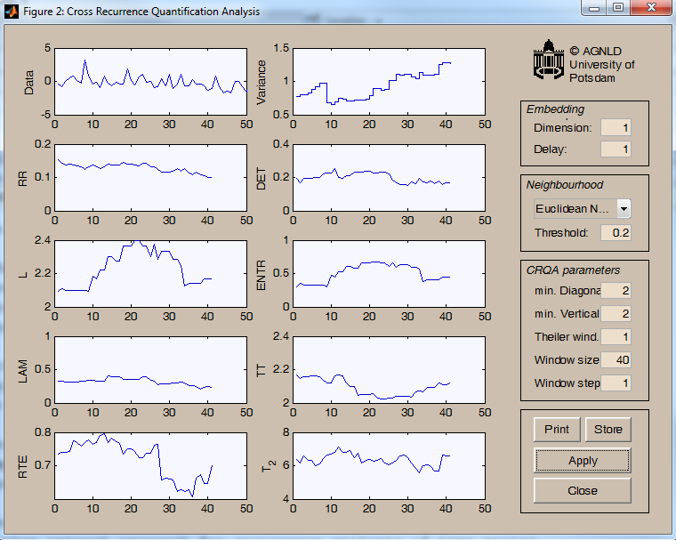Edit the embedding Dimension field
Viewport: 676px width, 540px height.
tap(616, 128)
